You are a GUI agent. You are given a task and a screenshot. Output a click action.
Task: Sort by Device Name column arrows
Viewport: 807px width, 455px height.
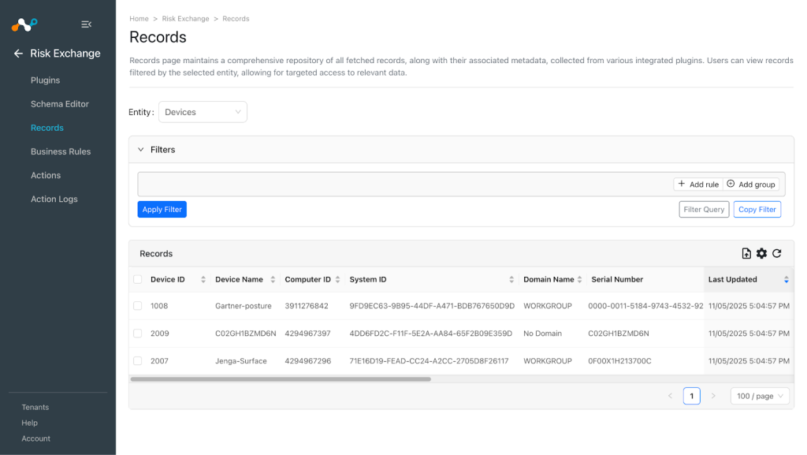pyautogui.click(x=273, y=279)
